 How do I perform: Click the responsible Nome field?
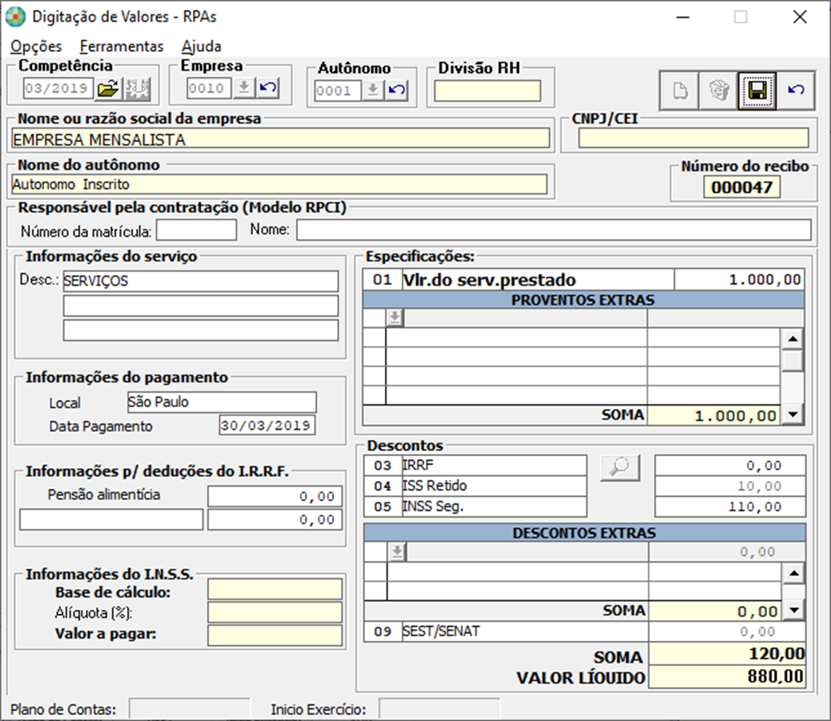[x=554, y=230]
